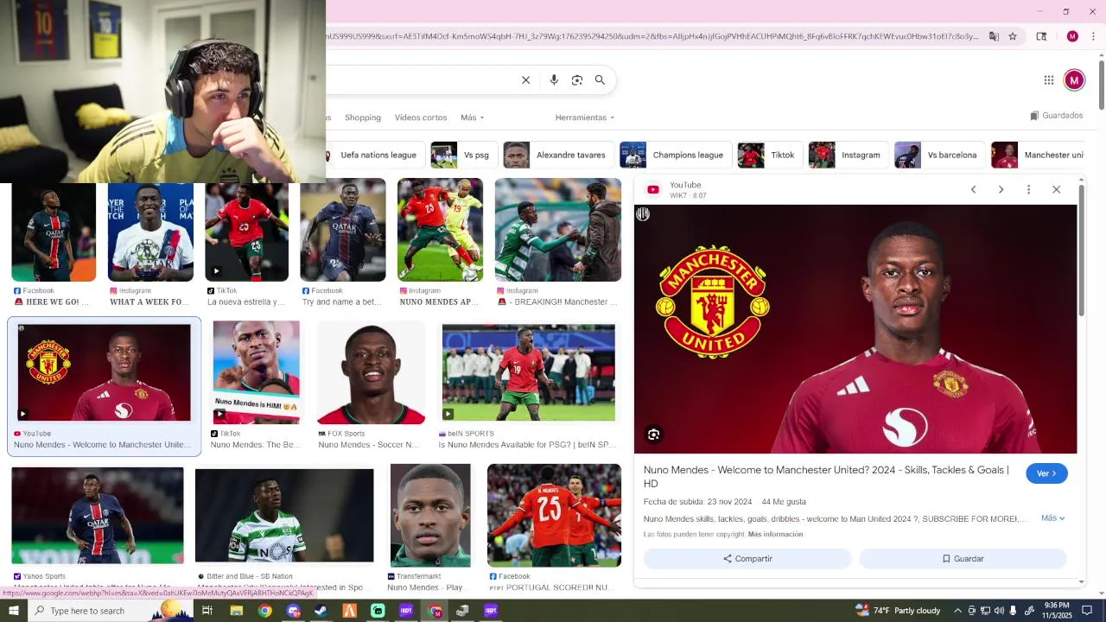Click the large Manchester United preview image
Screen dimensions: 1106x622
(855, 329)
